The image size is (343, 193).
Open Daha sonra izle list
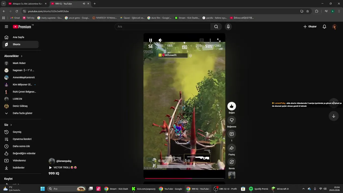(x=20, y=146)
